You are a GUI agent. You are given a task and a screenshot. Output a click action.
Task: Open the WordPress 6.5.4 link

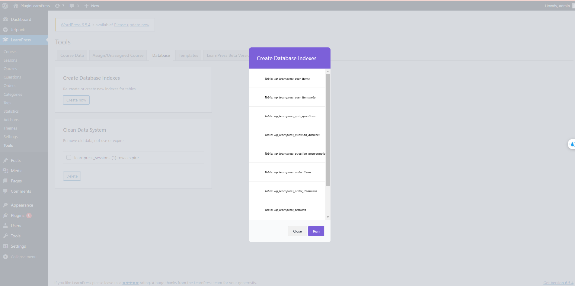(x=75, y=25)
